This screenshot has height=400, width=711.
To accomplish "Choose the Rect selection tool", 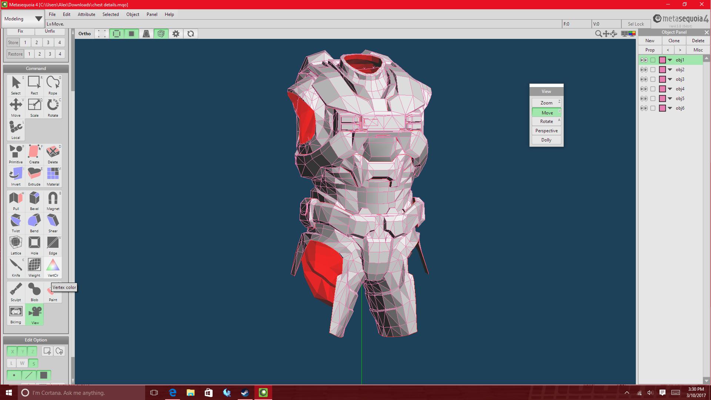I will pos(34,85).
